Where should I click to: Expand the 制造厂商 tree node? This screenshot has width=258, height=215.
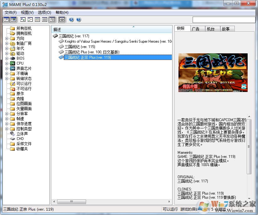(x=7, y=43)
